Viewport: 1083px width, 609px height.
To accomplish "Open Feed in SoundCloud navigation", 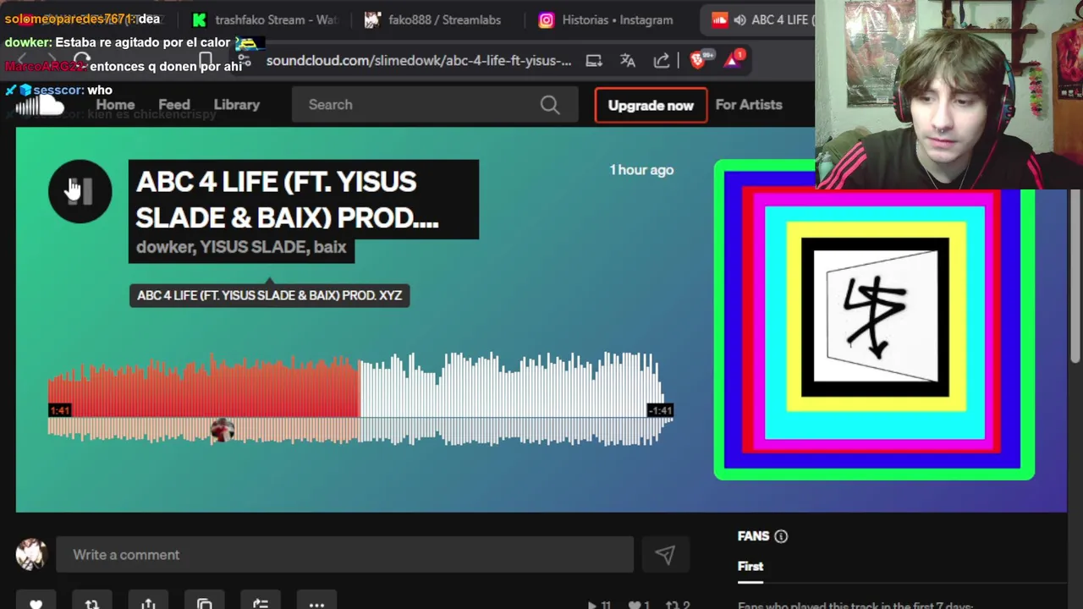I will (x=174, y=105).
